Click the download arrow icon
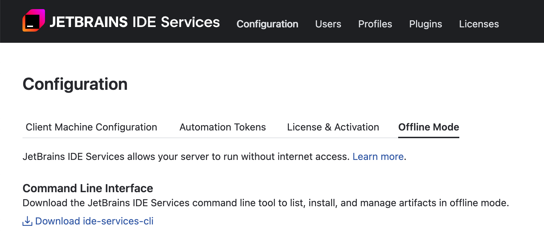 click(27, 221)
